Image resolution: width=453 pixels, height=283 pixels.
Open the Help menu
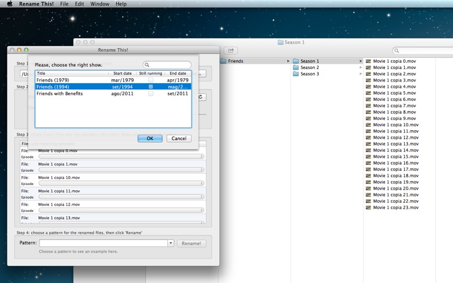coord(121,4)
